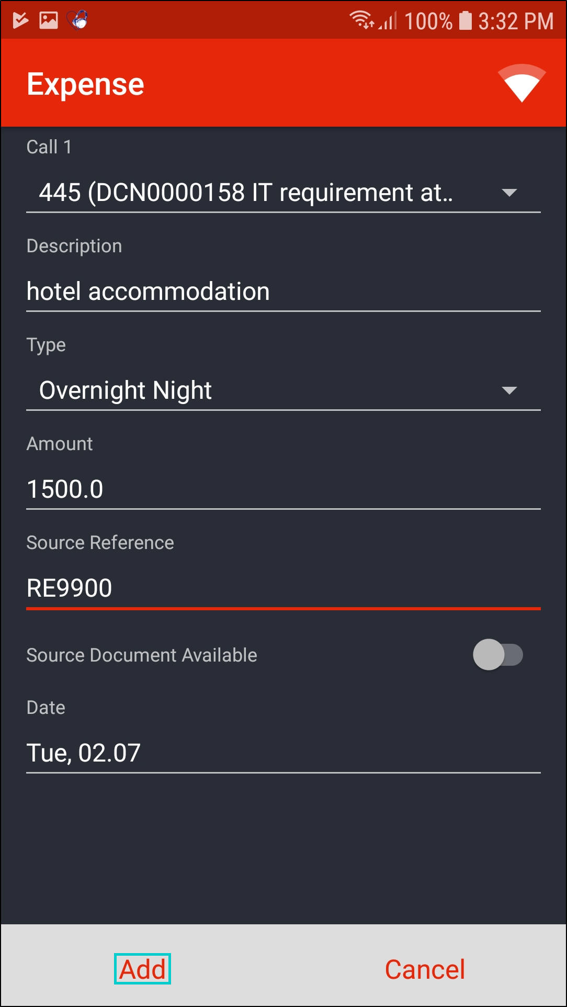The image size is (567, 1007).
Task: Toggle the Source Document Available switch
Action: [497, 655]
